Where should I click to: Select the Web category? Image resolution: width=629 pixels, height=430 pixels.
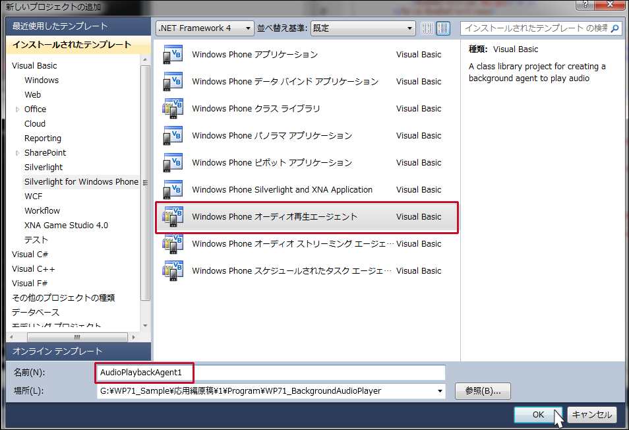click(32, 95)
